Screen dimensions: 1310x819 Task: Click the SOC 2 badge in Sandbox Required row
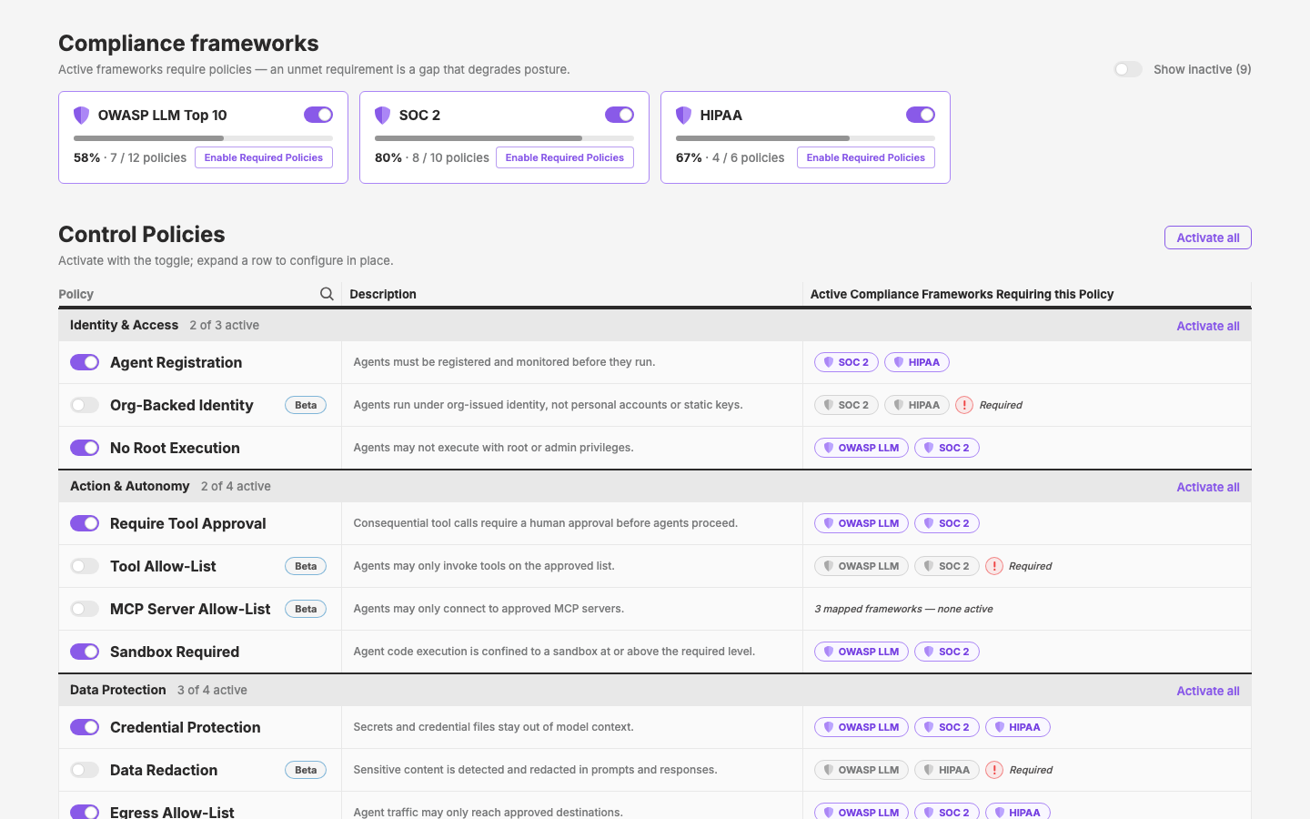tap(947, 652)
